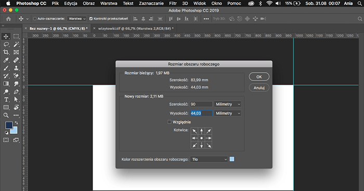Open the Move tool preset picker arrow

[x=28, y=19]
